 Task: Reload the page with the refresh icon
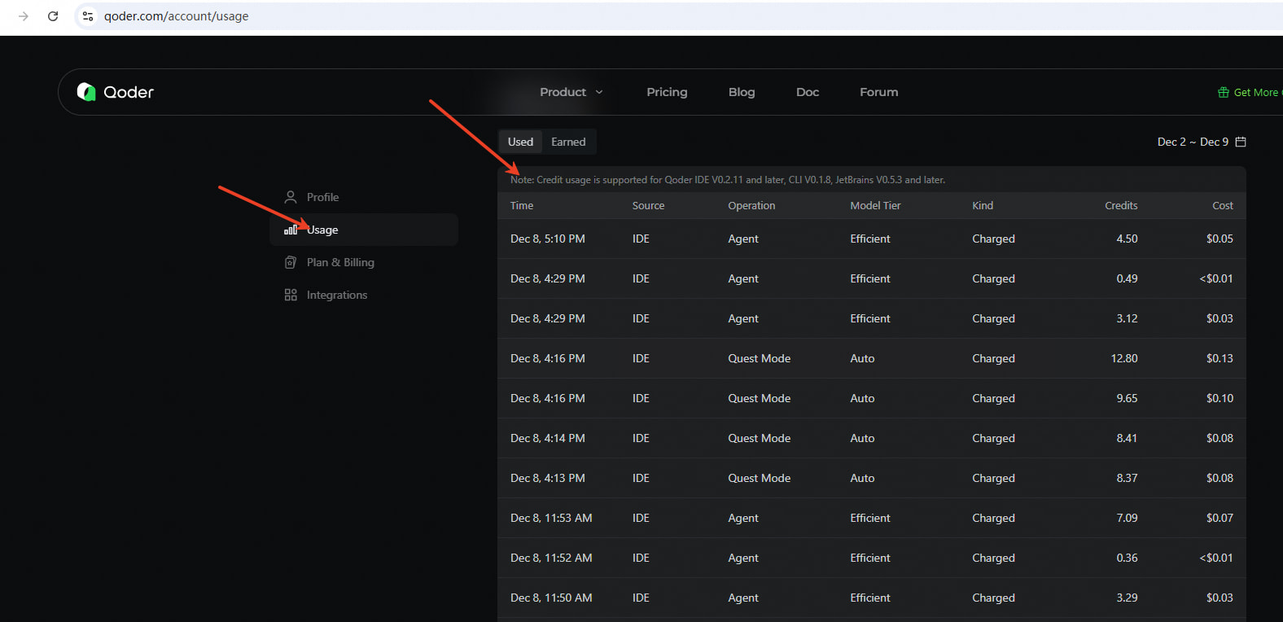(x=53, y=16)
